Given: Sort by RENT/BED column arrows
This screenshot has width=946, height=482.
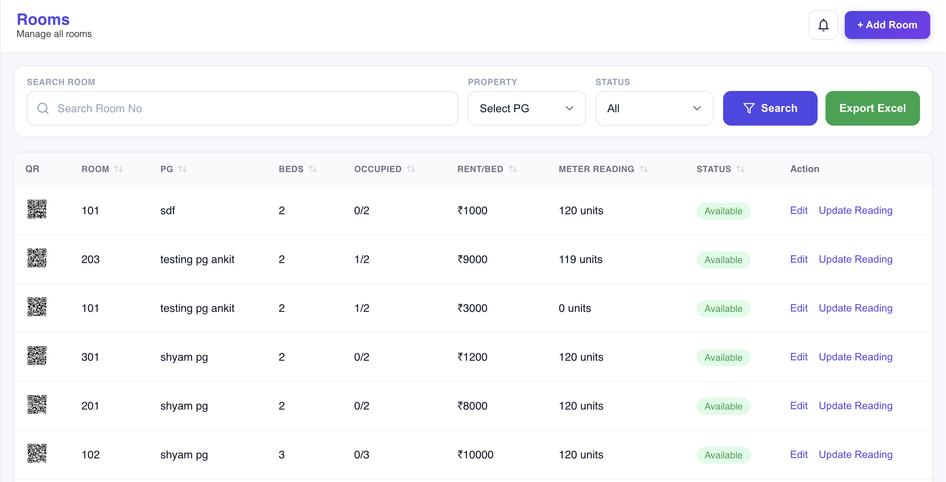Looking at the screenshot, I should tap(513, 169).
